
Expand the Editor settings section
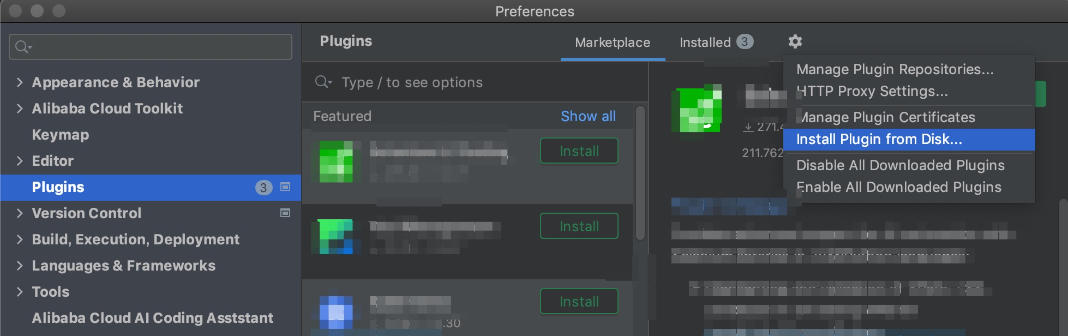pyautogui.click(x=20, y=161)
